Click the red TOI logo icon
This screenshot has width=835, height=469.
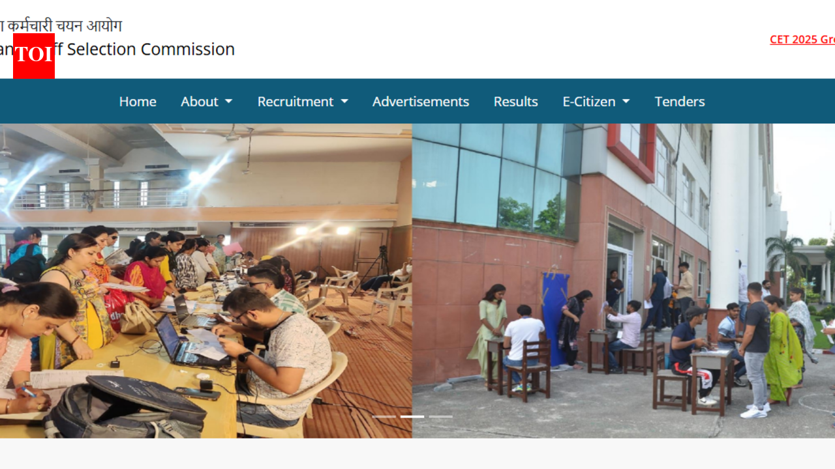pos(34,56)
